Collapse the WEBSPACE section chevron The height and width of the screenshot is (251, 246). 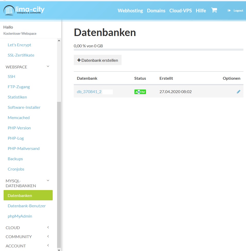pos(48,66)
